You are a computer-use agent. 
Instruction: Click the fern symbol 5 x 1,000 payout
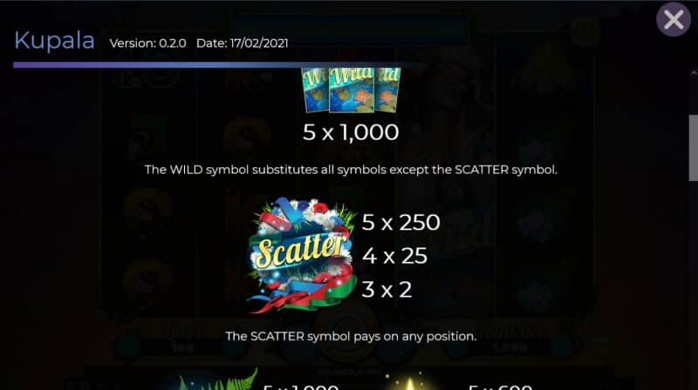tap(301, 387)
